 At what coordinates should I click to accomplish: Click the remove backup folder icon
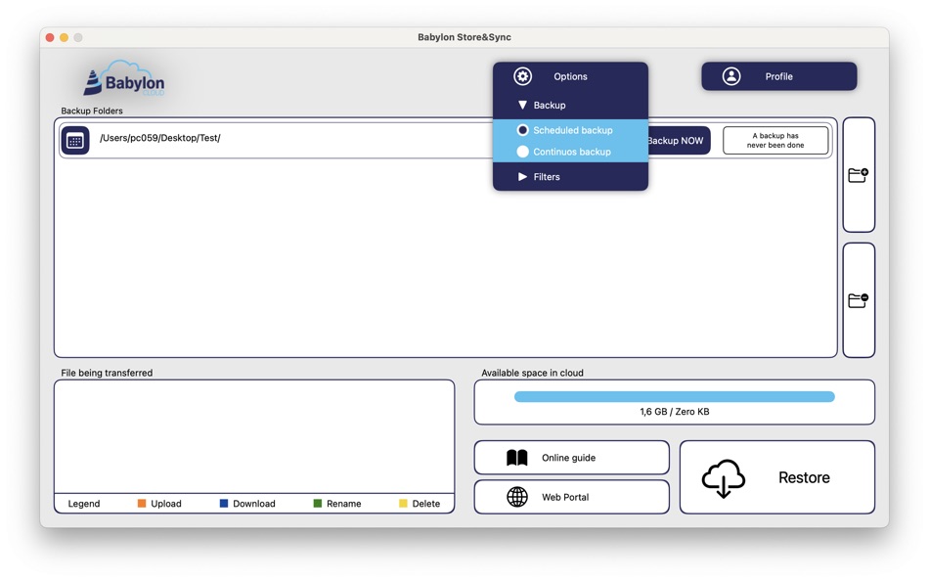858,300
